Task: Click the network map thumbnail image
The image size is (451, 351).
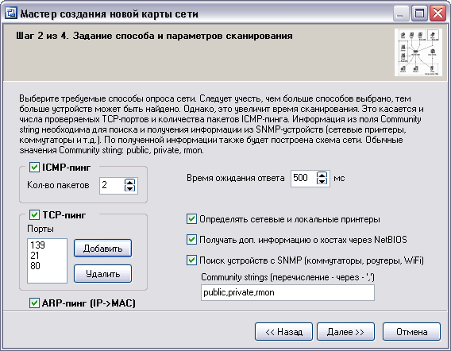Action: [418, 52]
